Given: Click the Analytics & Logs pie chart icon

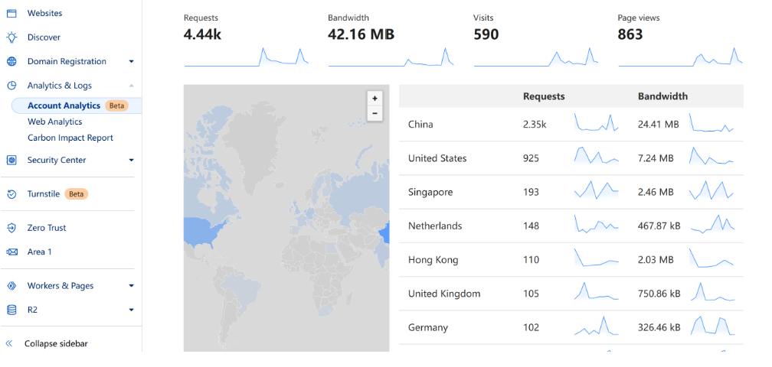Looking at the screenshot, I should (11, 86).
